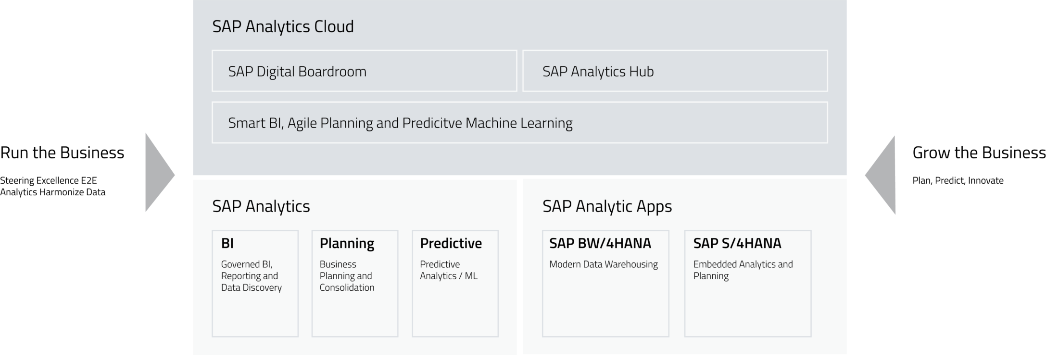This screenshot has width=1058, height=355.
Task: Click the SAP Analytic Apps heading
Action: tap(607, 206)
